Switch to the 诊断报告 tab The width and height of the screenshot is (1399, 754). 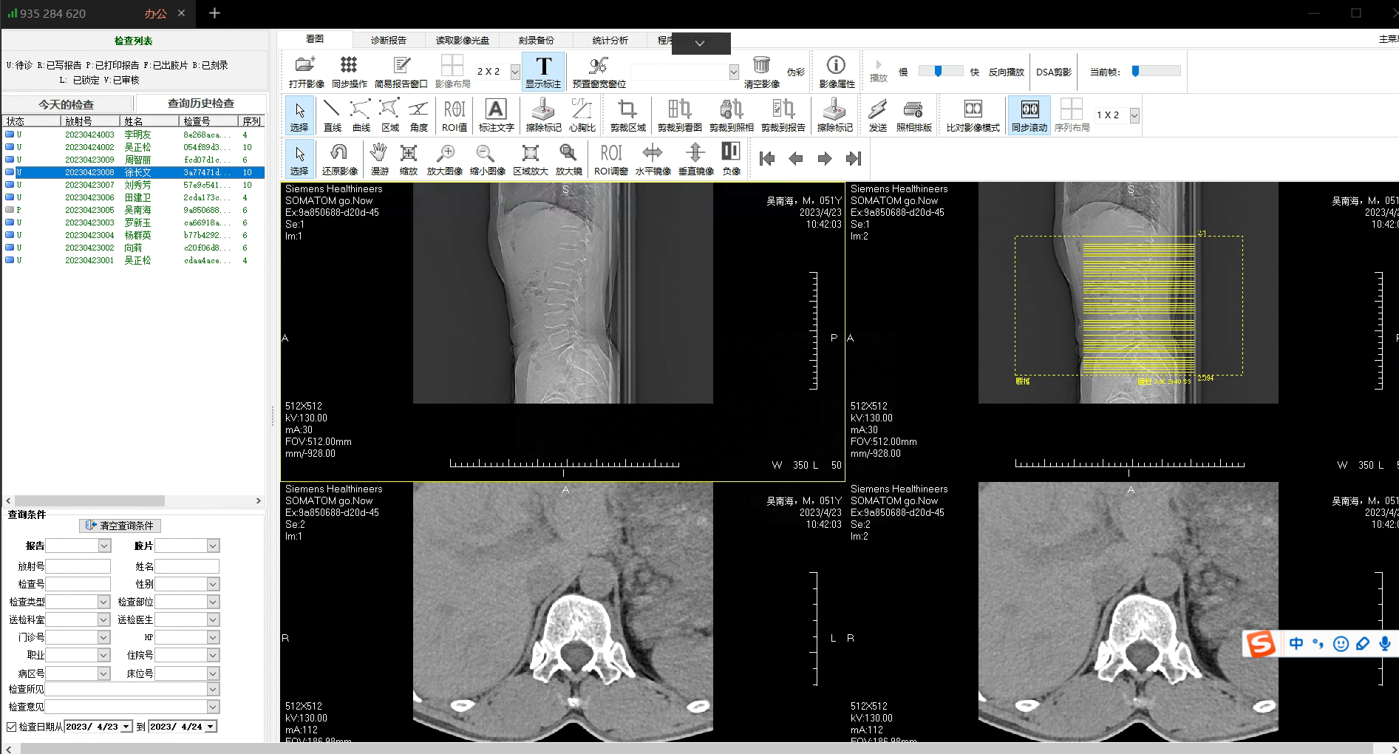388,40
